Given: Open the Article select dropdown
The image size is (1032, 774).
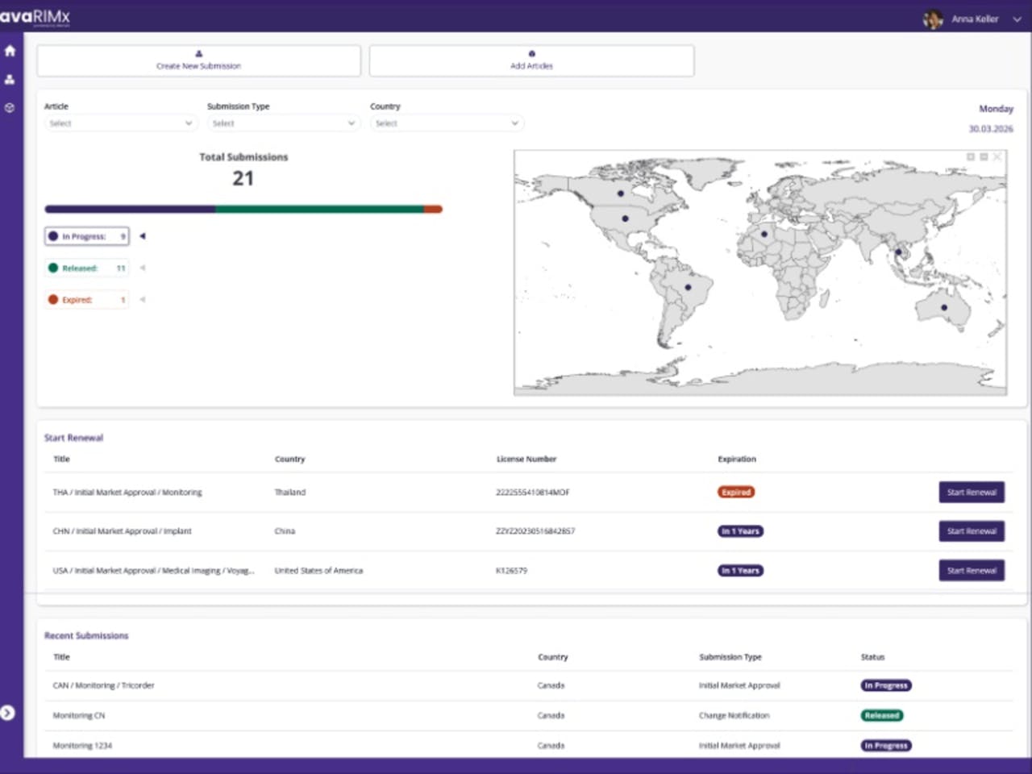Looking at the screenshot, I should (121, 123).
